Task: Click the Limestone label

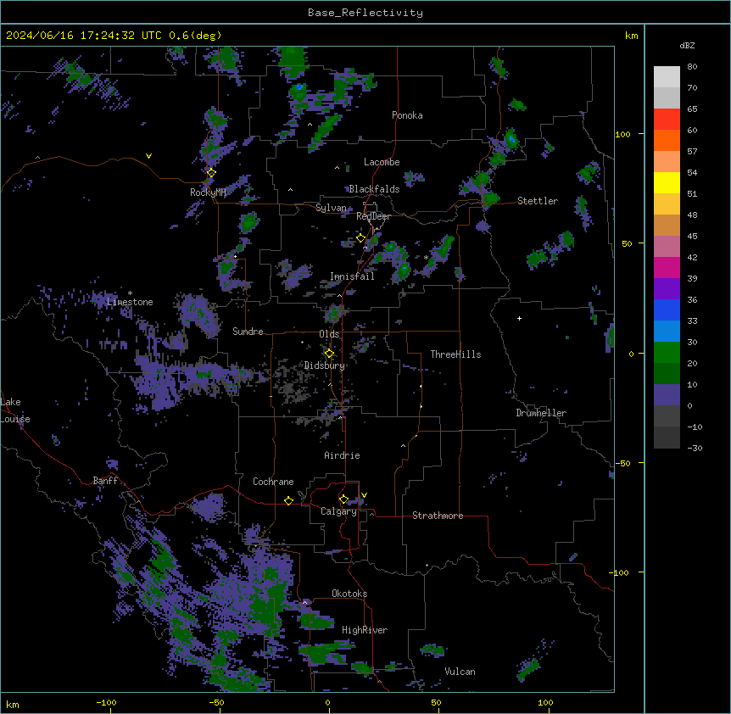Action: pyautogui.click(x=130, y=302)
